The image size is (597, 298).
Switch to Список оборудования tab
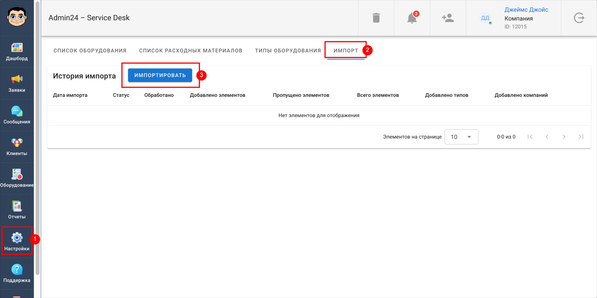tap(90, 50)
